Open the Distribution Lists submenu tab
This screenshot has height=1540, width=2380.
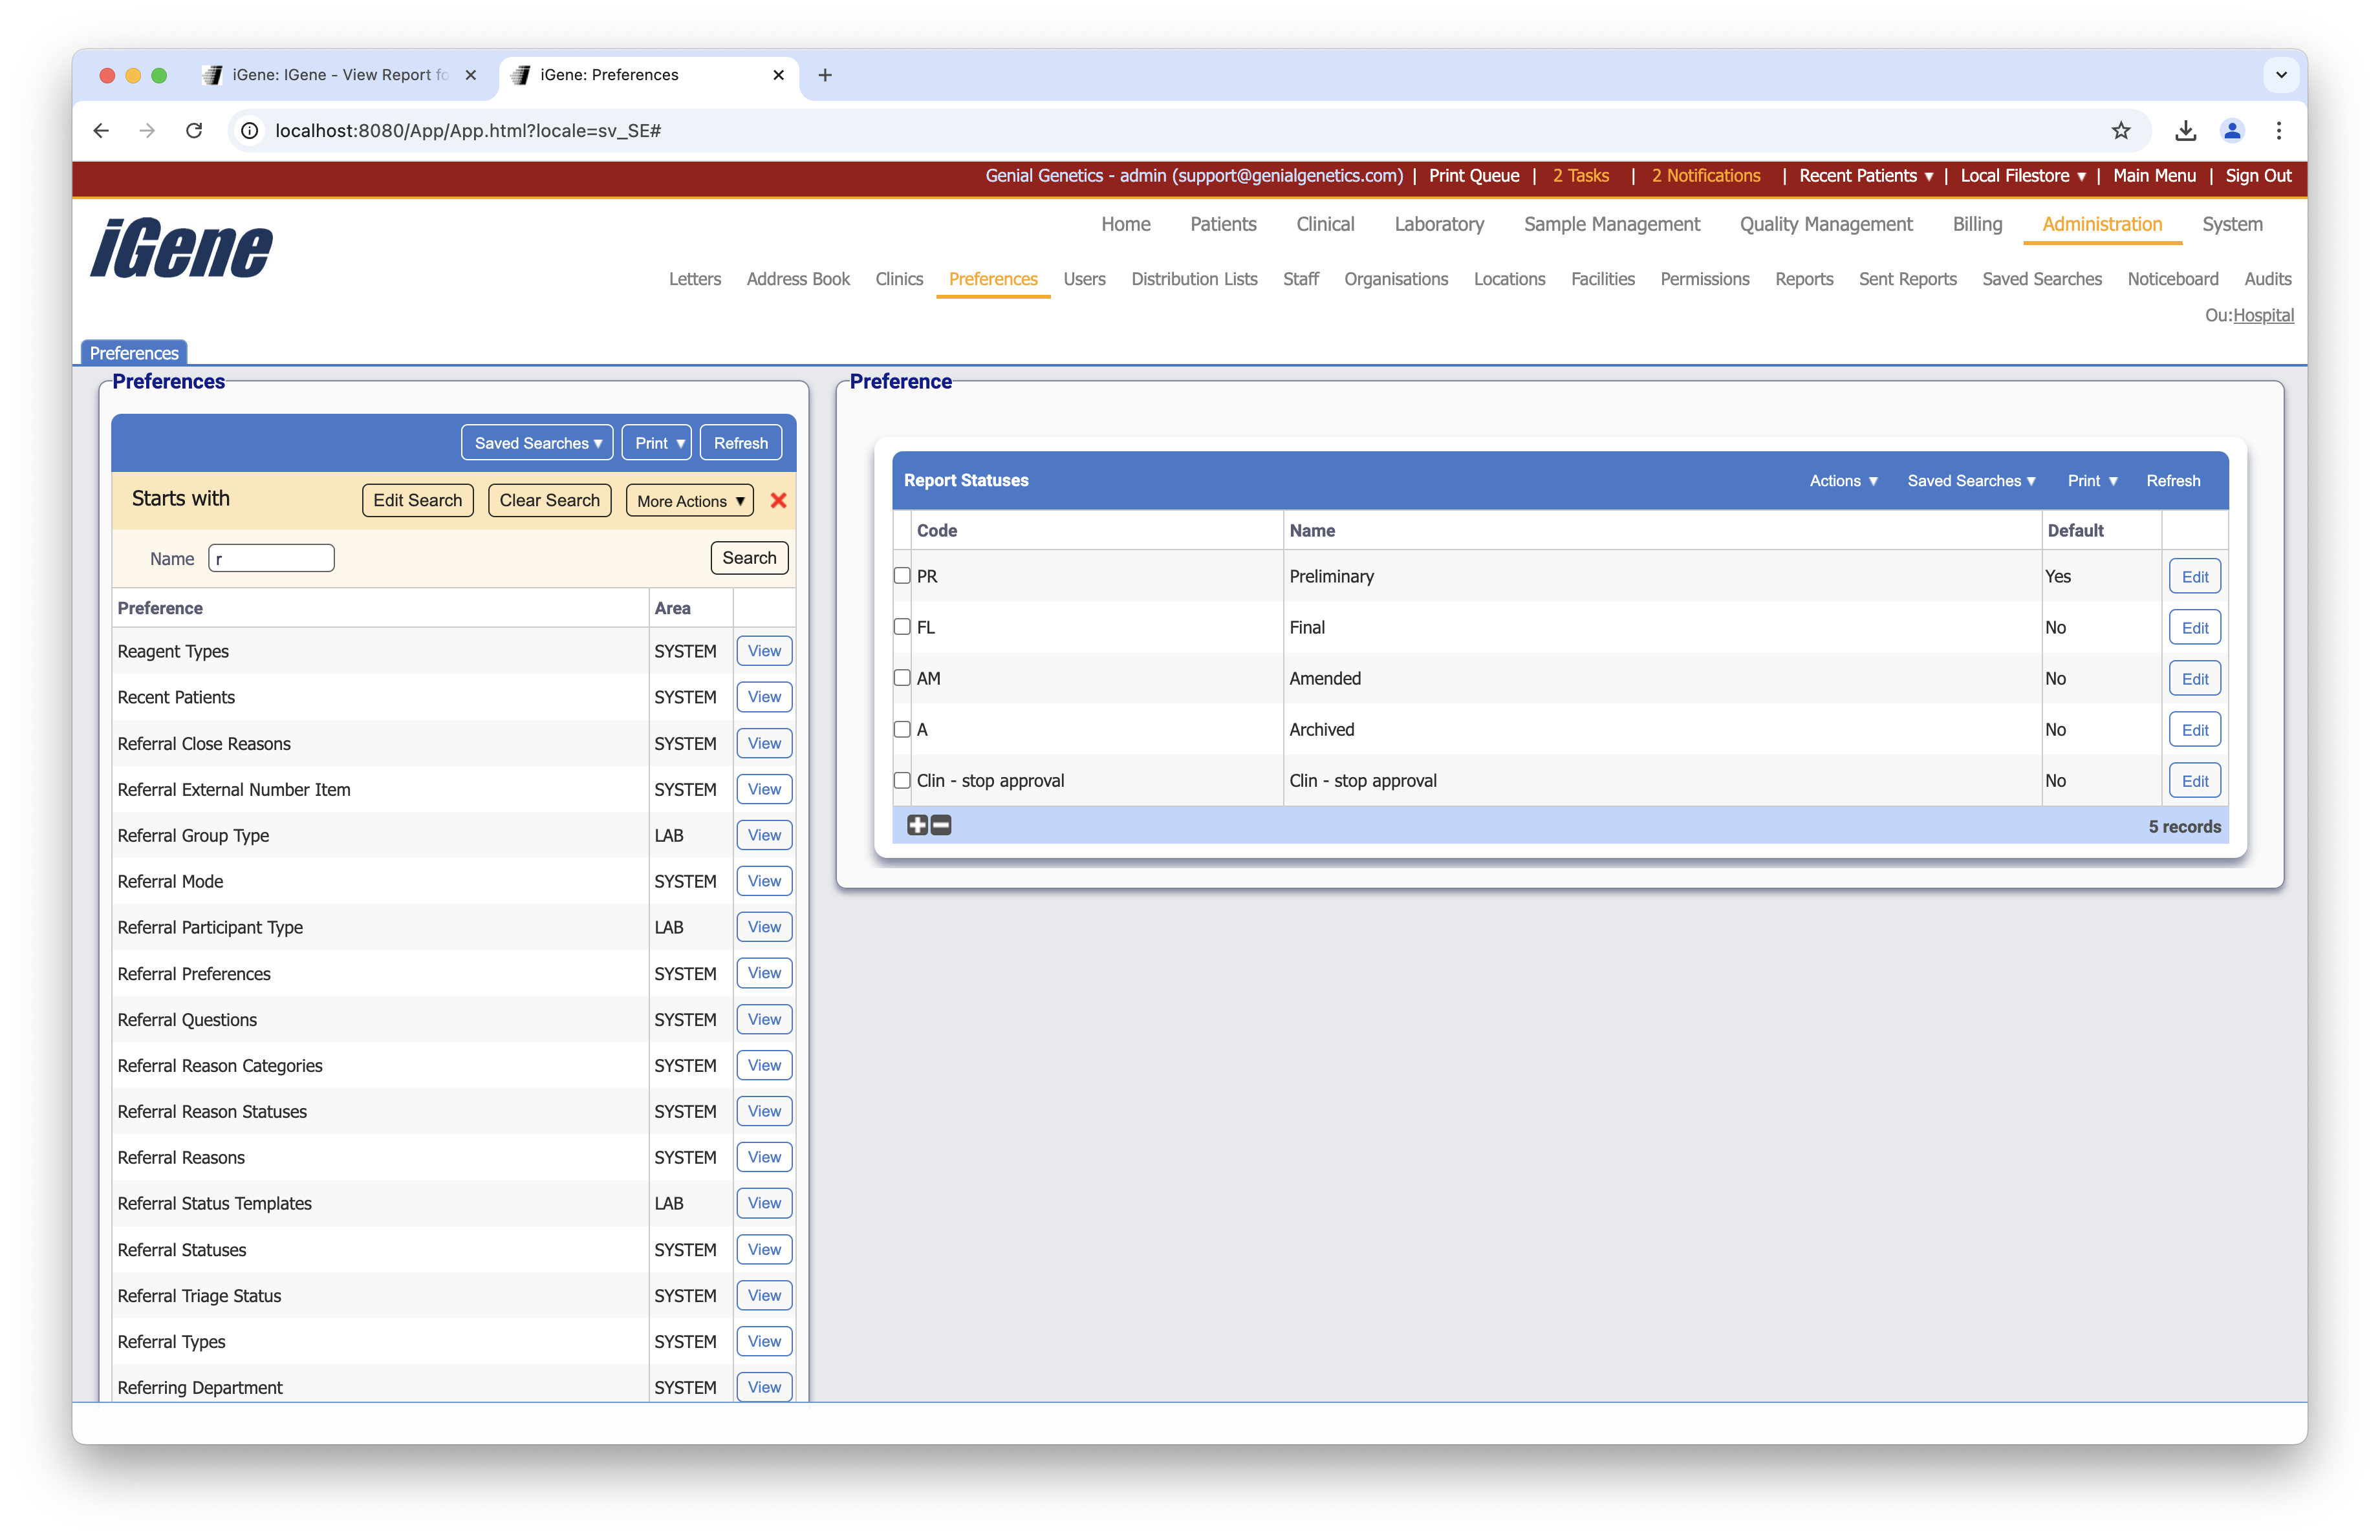pos(1194,280)
